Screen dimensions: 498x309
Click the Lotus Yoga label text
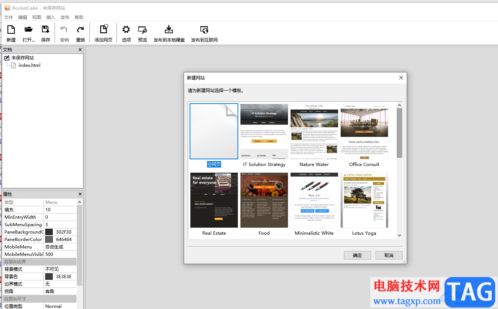[x=364, y=233]
